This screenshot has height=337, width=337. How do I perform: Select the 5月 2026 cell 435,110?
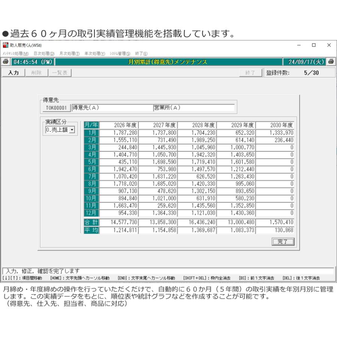pos(119,162)
